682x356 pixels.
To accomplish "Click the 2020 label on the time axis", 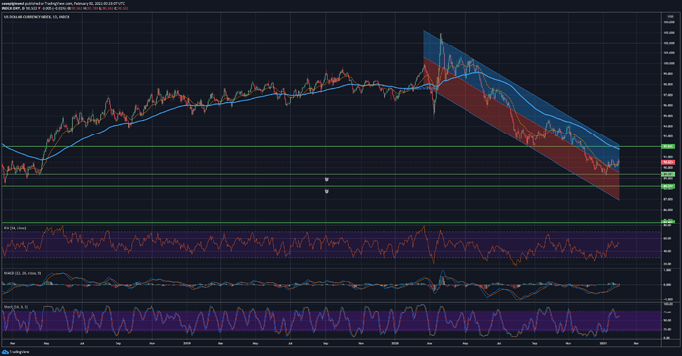I will point(395,343).
